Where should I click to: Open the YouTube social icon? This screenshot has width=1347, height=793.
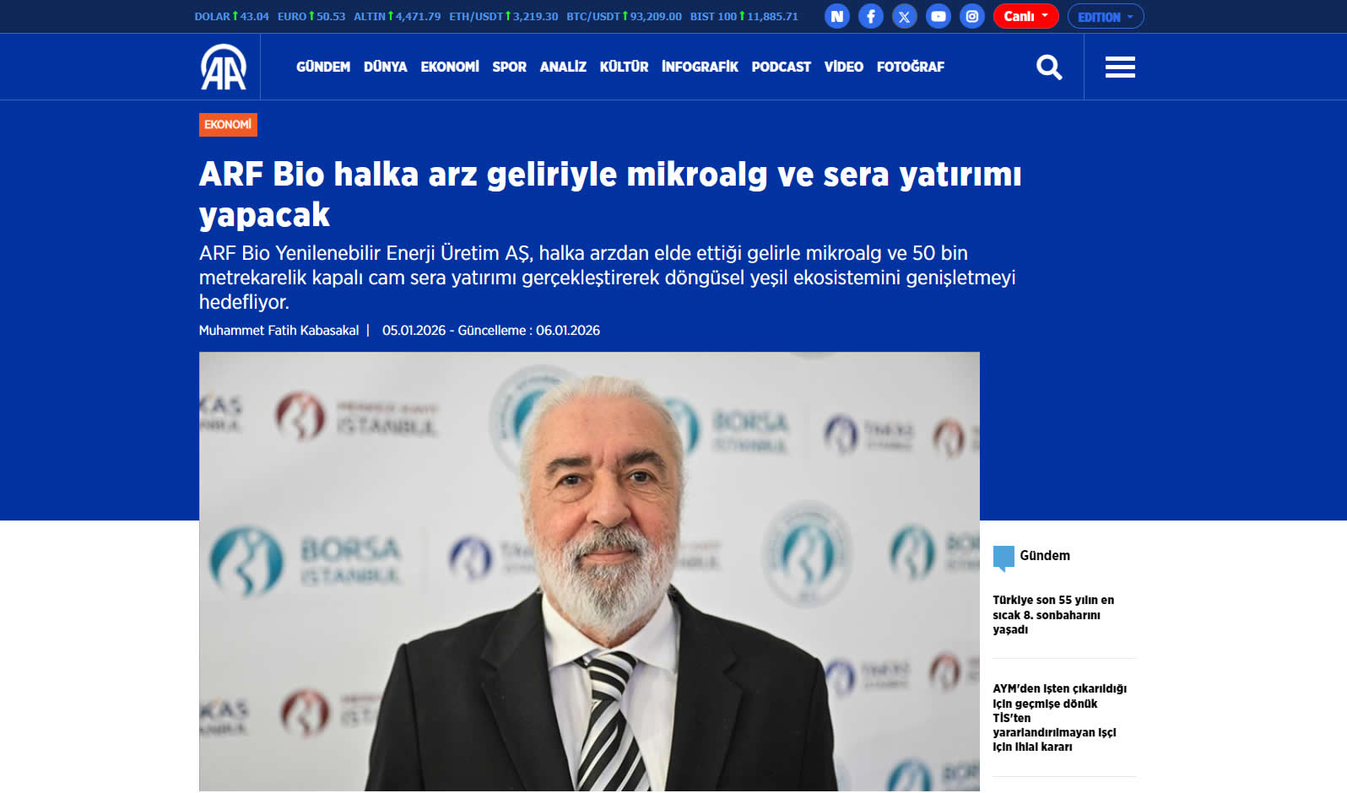[939, 16]
